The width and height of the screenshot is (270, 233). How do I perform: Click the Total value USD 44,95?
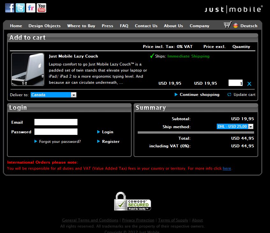[x=243, y=138]
